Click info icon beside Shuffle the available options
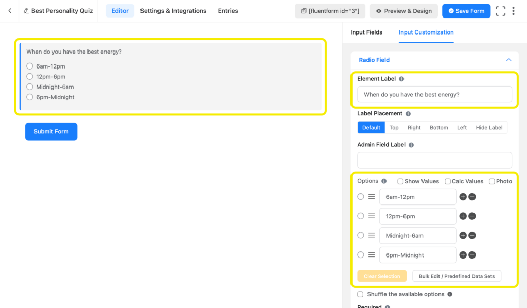This screenshot has height=308, width=527. click(x=450, y=294)
